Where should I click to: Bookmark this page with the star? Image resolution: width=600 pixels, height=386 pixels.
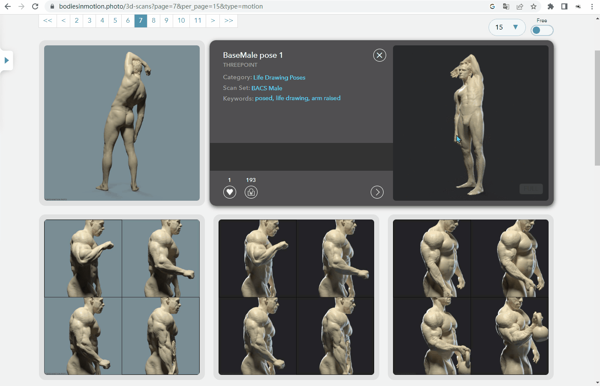[x=534, y=6]
